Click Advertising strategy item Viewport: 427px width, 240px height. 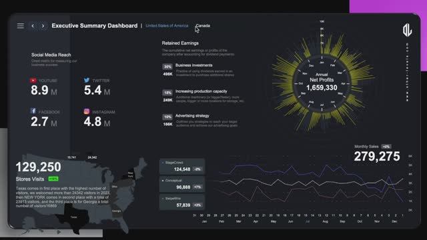point(192,115)
